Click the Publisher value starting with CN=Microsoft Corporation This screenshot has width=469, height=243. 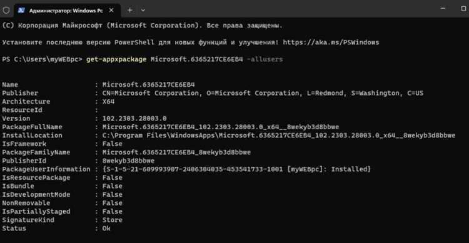tap(263, 93)
